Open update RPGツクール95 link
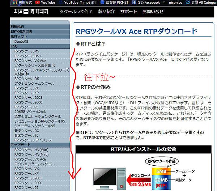Image resolution: width=217 pixels, height=191 pixels. tap(26, 187)
